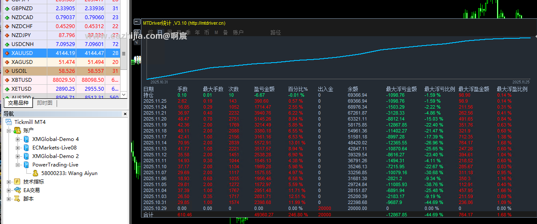Image resolution: width=537 pixels, height=224 pixels.
Task: Collapse the MTDriver statistics panel with minus button
Action: [137, 22]
